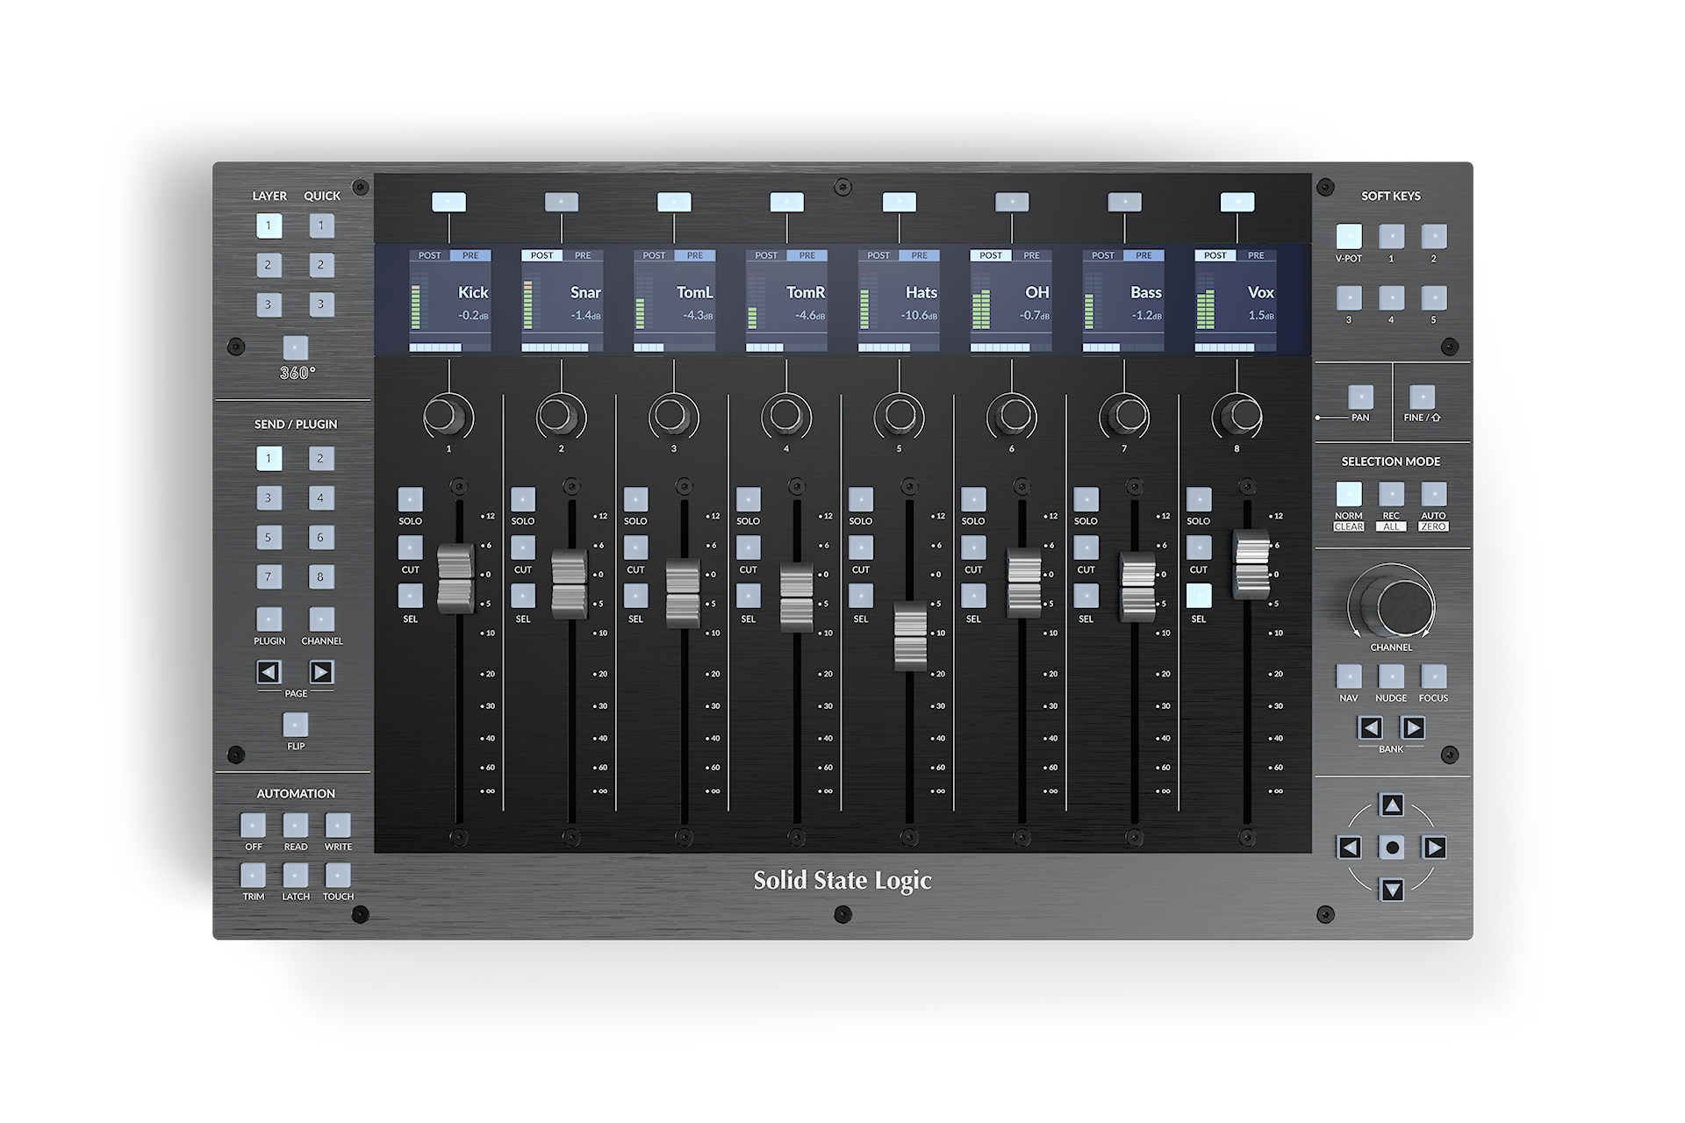Activate Quick key 3
Viewport: 1685px width, 1123px height.
tap(321, 304)
